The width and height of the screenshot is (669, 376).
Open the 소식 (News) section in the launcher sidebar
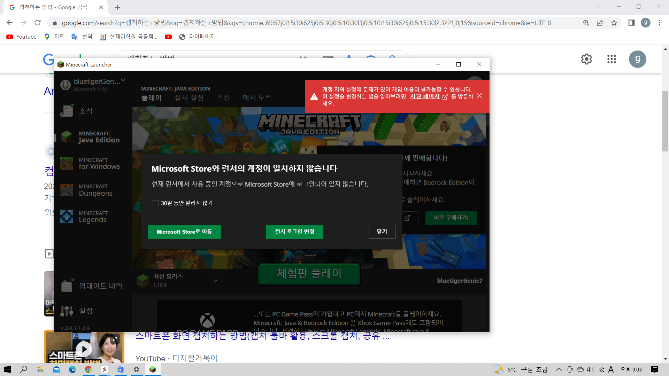tap(86, 111)
